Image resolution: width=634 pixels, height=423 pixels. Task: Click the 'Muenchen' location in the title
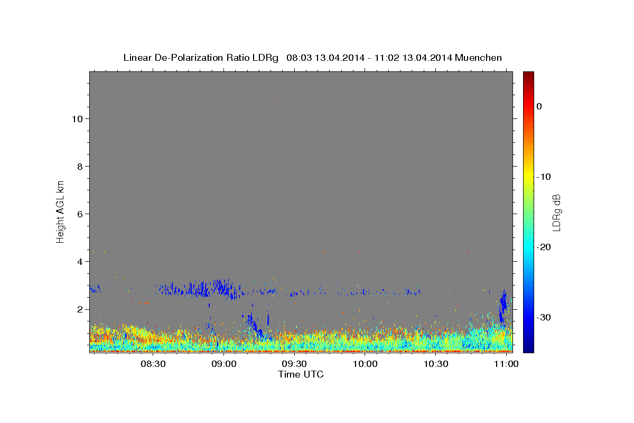pyautogui.click(x=479, y=58)
